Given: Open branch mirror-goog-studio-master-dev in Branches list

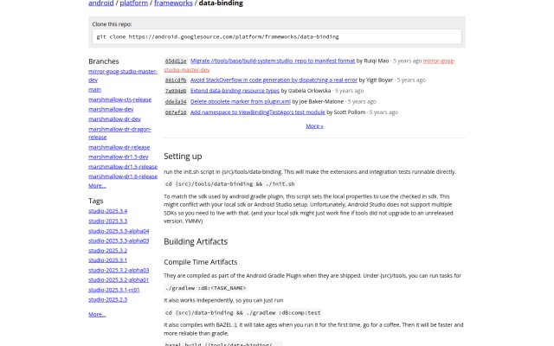Looking at the screenshot, I should click(x=123, y=75).
